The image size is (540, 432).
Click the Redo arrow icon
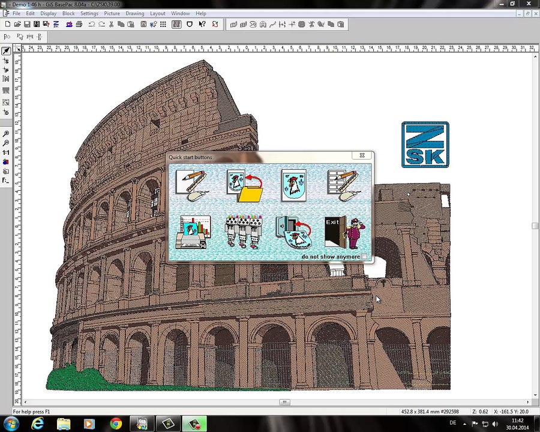coord(101,25)
